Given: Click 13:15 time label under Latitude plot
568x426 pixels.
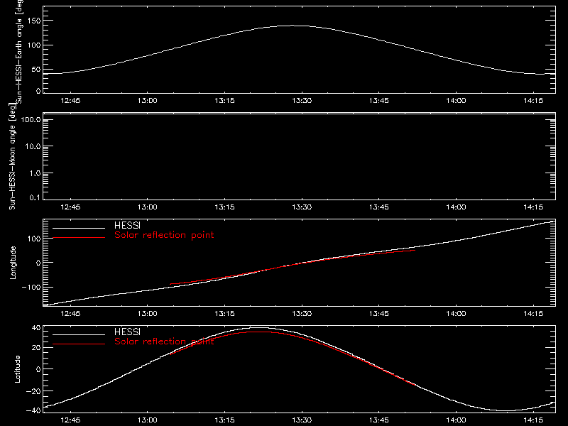Looking at the screenshot, I should coord(224,420).
